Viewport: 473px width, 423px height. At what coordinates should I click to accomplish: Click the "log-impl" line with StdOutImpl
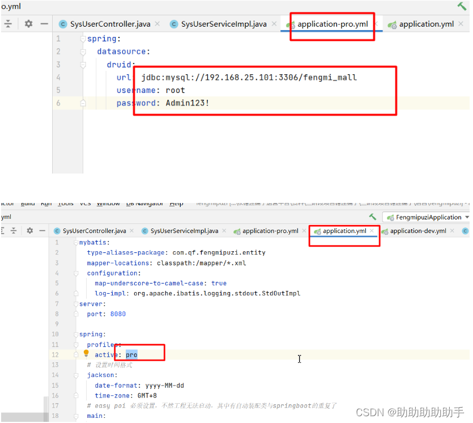point(198,294)
